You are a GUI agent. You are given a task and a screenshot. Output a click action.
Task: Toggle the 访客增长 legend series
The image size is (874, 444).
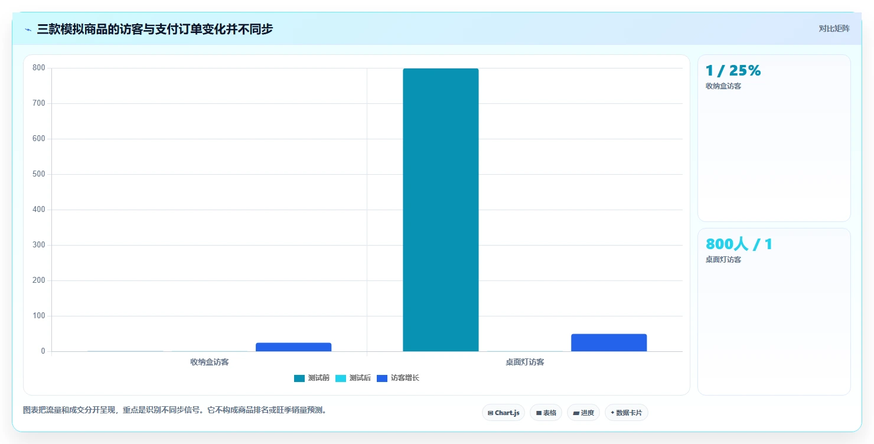point(397,378)
